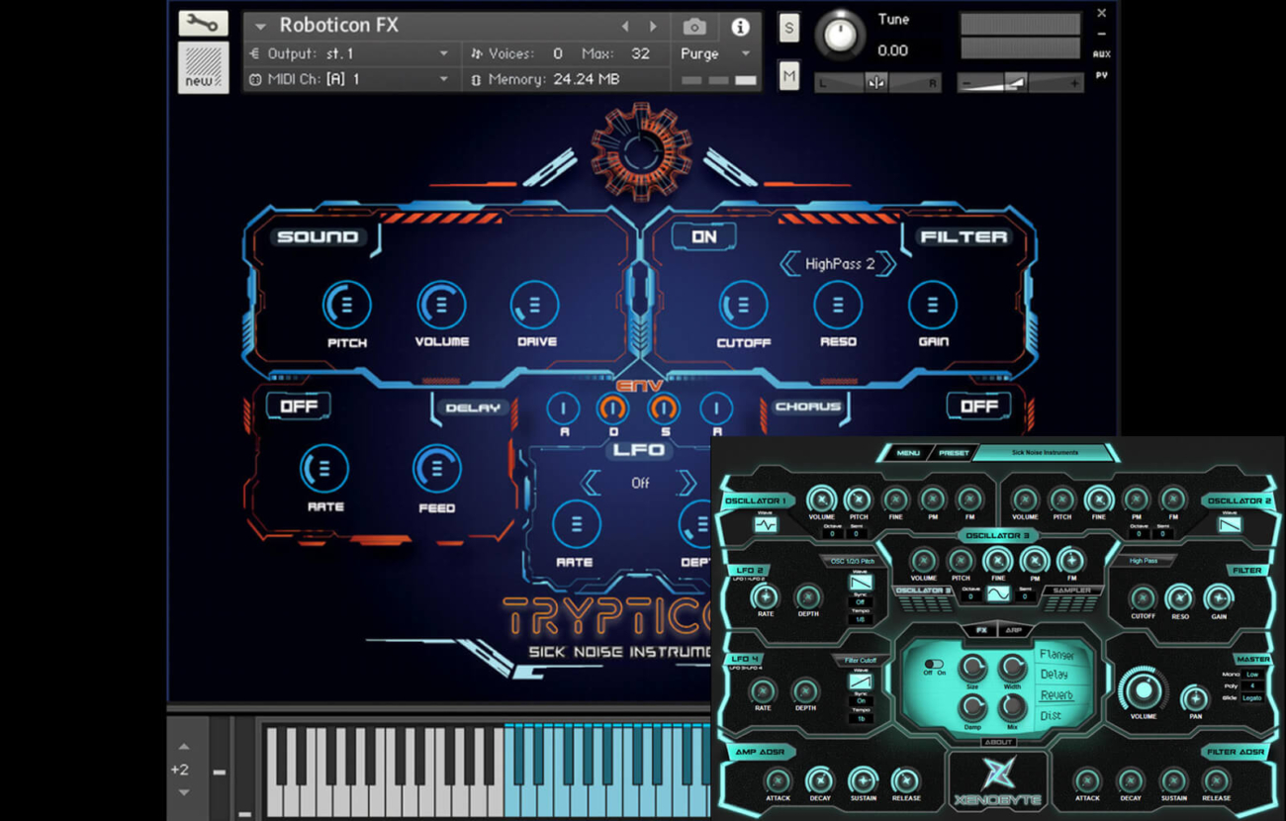Select Flanger effect in Xenobyte

(1056, 656)
